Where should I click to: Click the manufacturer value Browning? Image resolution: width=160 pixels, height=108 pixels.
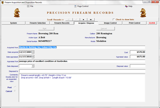click(x=101, y=37)
